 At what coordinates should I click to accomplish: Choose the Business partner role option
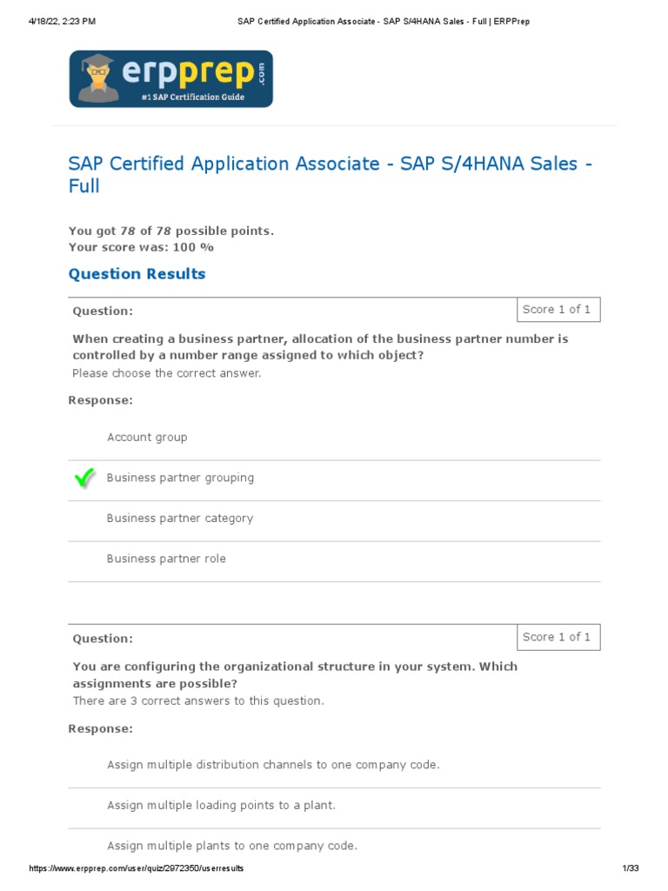(x=166, y=559)
